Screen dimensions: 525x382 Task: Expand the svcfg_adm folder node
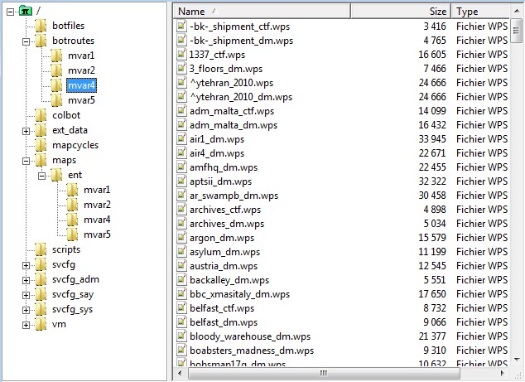26,279
